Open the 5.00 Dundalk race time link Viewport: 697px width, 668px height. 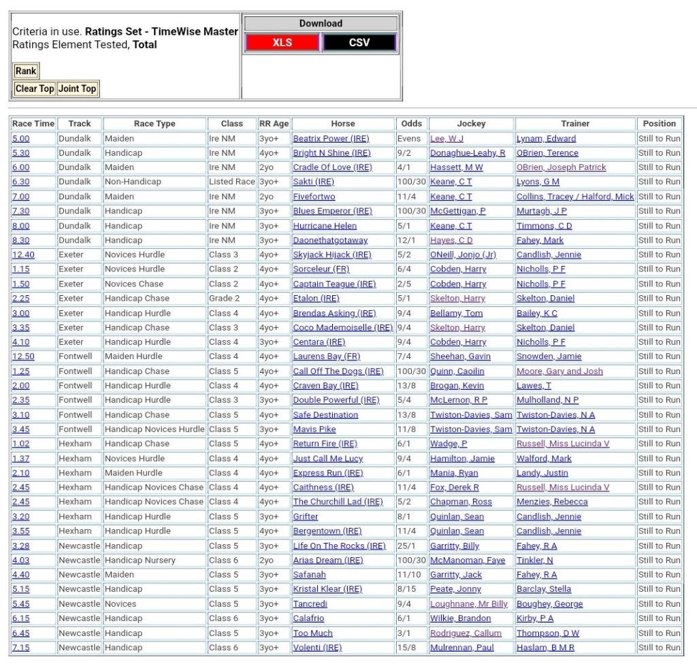coord(20,139)
